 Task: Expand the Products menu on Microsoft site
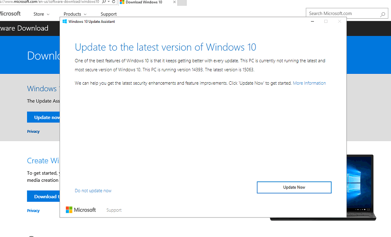[x=75, y=14]
